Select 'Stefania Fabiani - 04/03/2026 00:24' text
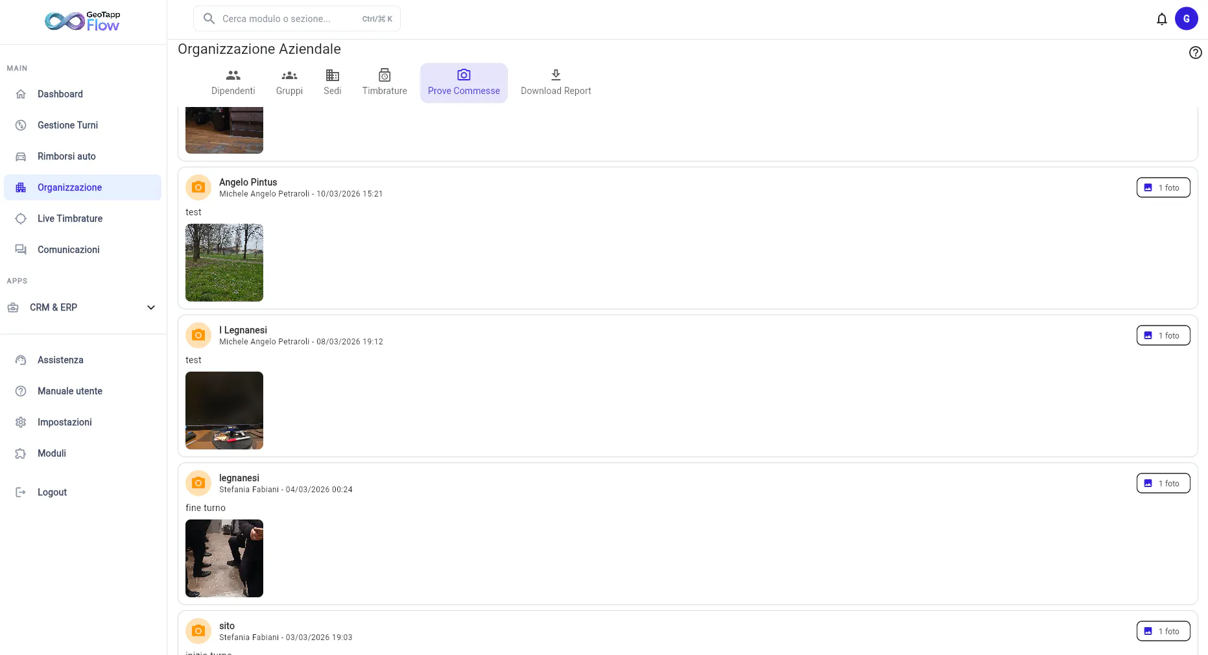1208x655 pixels. [285, 490]
